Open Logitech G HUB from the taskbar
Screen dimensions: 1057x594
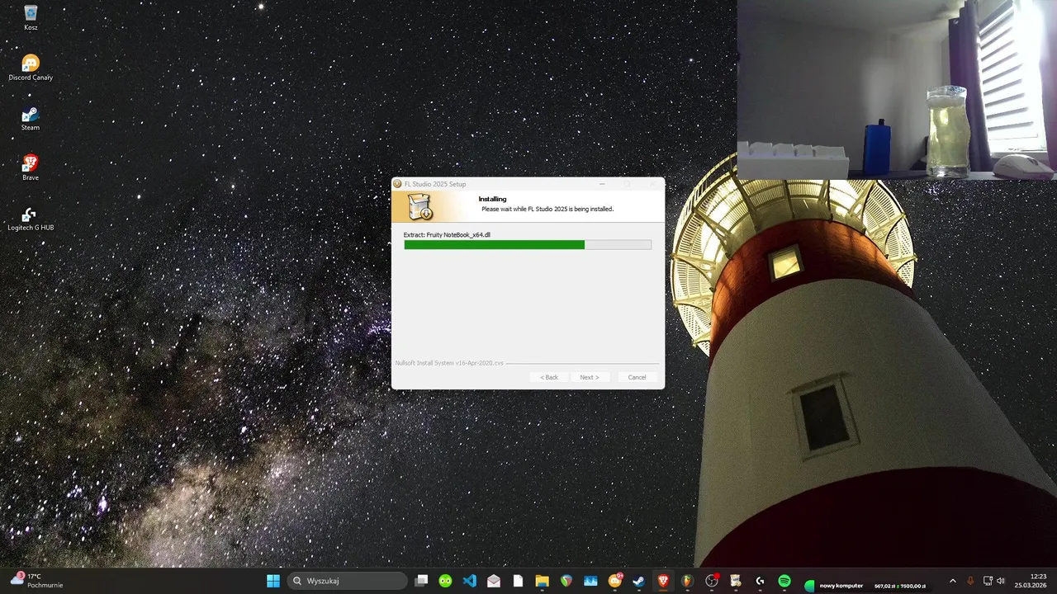click(760, 581)
